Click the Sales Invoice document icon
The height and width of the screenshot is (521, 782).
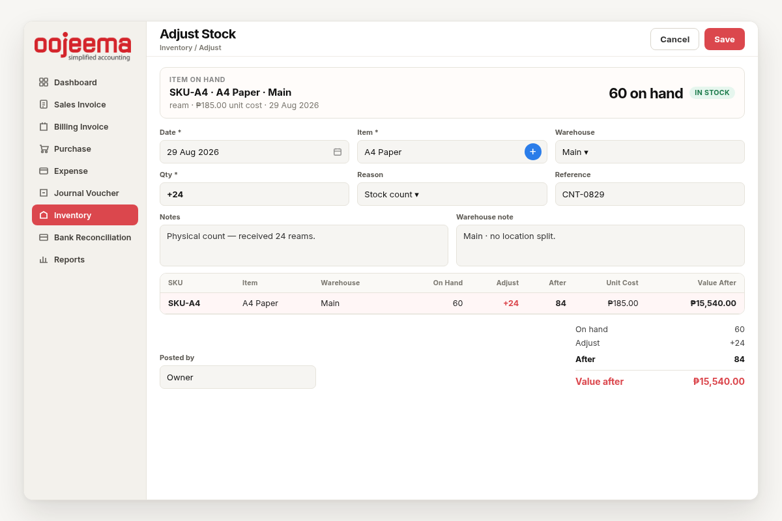tap(44, 104)
